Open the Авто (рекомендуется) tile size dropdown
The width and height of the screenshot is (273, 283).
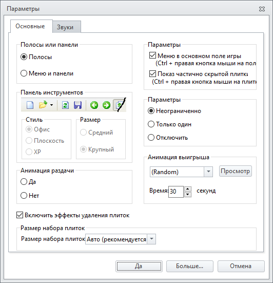click(151, 239)
